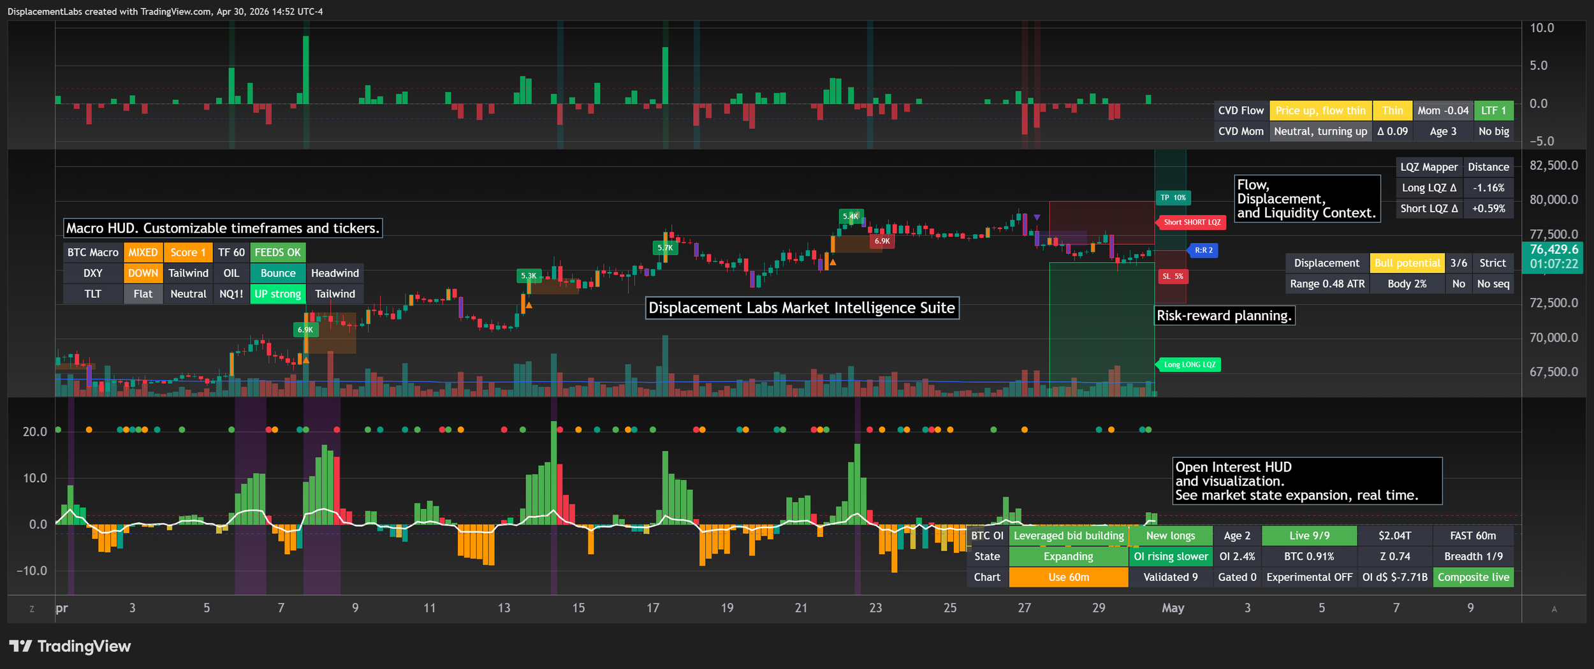
Task: Click the 'OI d$ $-7.71B' cell
Action: click(1394, 577)
